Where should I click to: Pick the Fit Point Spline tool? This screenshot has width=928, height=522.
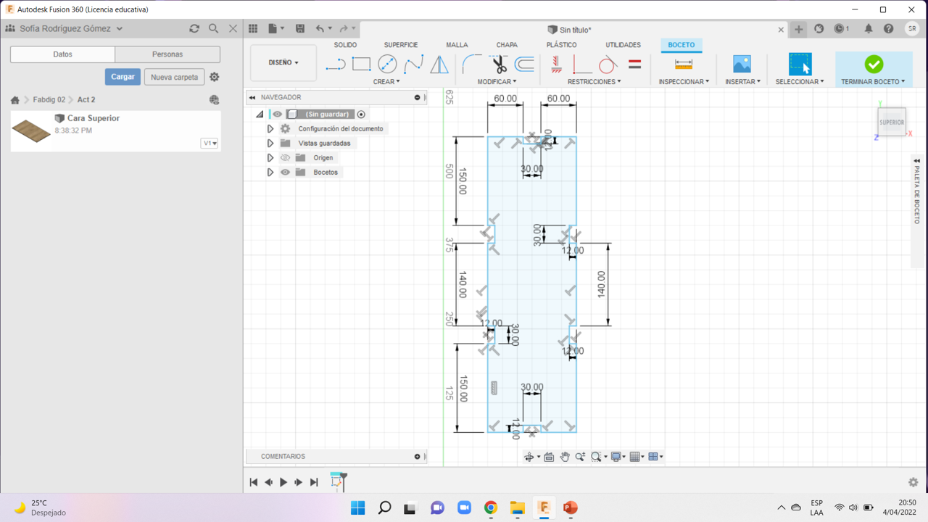(x=413, y=65)
